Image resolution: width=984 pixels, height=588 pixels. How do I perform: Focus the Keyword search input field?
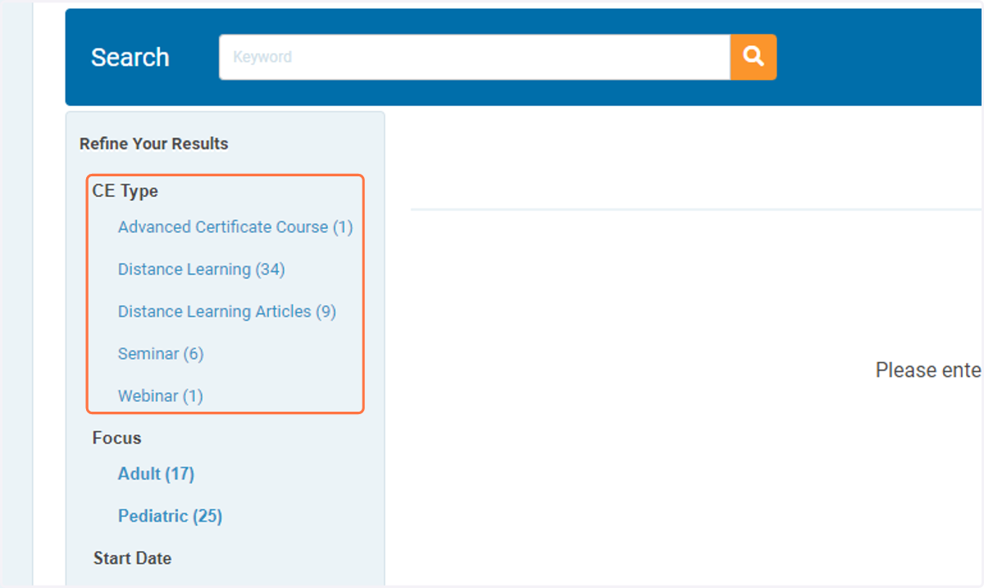[x=475, y=57]
